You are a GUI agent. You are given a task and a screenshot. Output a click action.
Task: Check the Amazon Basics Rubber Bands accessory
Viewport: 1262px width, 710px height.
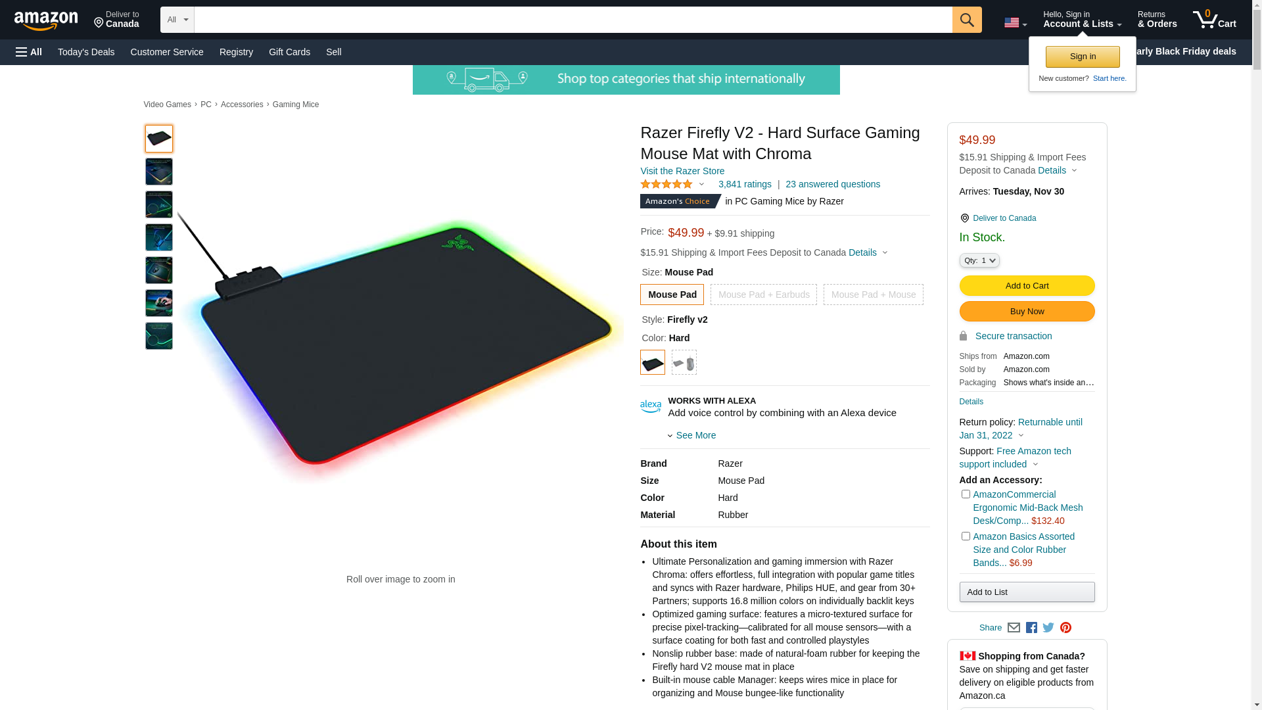click(966, 536)
